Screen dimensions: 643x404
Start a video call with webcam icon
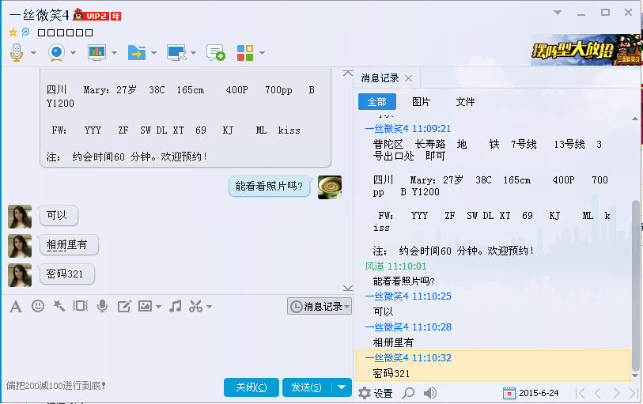(x=56, y=53)
